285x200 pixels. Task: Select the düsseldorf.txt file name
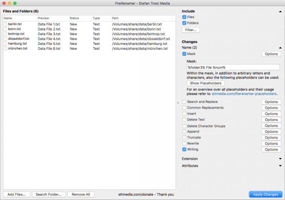point(19,39)
